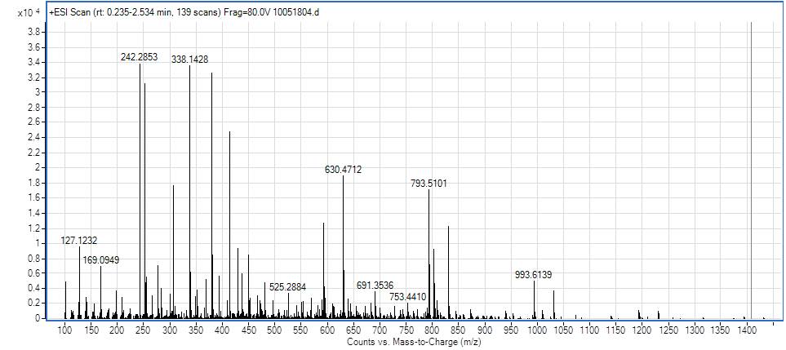This screenshot has height=350, width=786.
Task: Click the 1200 tick on m/z axis
Action: click(642, 330)
